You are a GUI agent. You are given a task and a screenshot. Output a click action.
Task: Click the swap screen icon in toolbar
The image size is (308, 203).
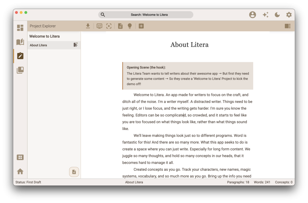pyautogui.click(x=99, y=26)
